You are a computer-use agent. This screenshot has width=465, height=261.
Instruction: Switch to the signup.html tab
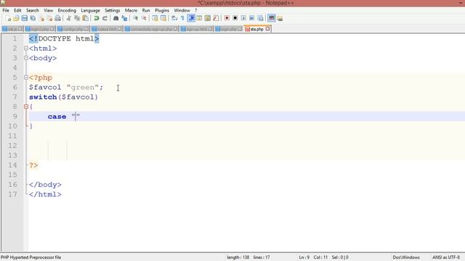click(x=196, y=29)
